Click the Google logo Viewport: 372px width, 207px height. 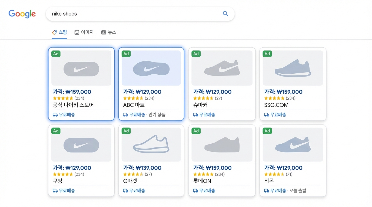pyautogui.click(x=22, y=14)
